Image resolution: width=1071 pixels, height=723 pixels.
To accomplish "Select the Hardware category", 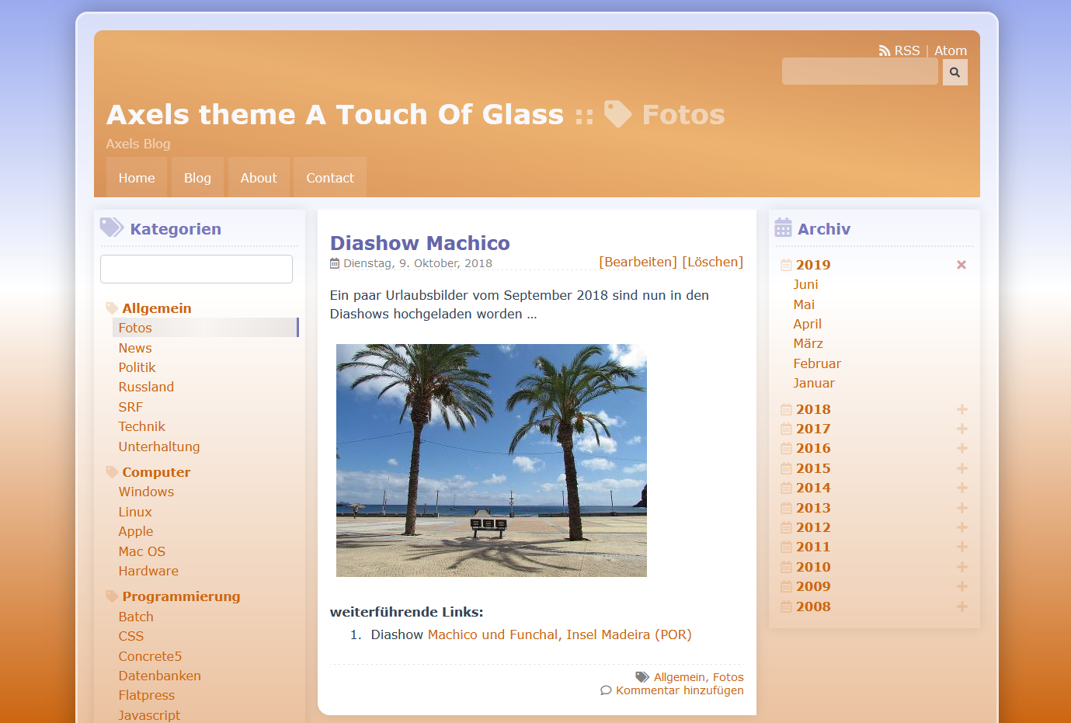I will click(x=148, y=571).
